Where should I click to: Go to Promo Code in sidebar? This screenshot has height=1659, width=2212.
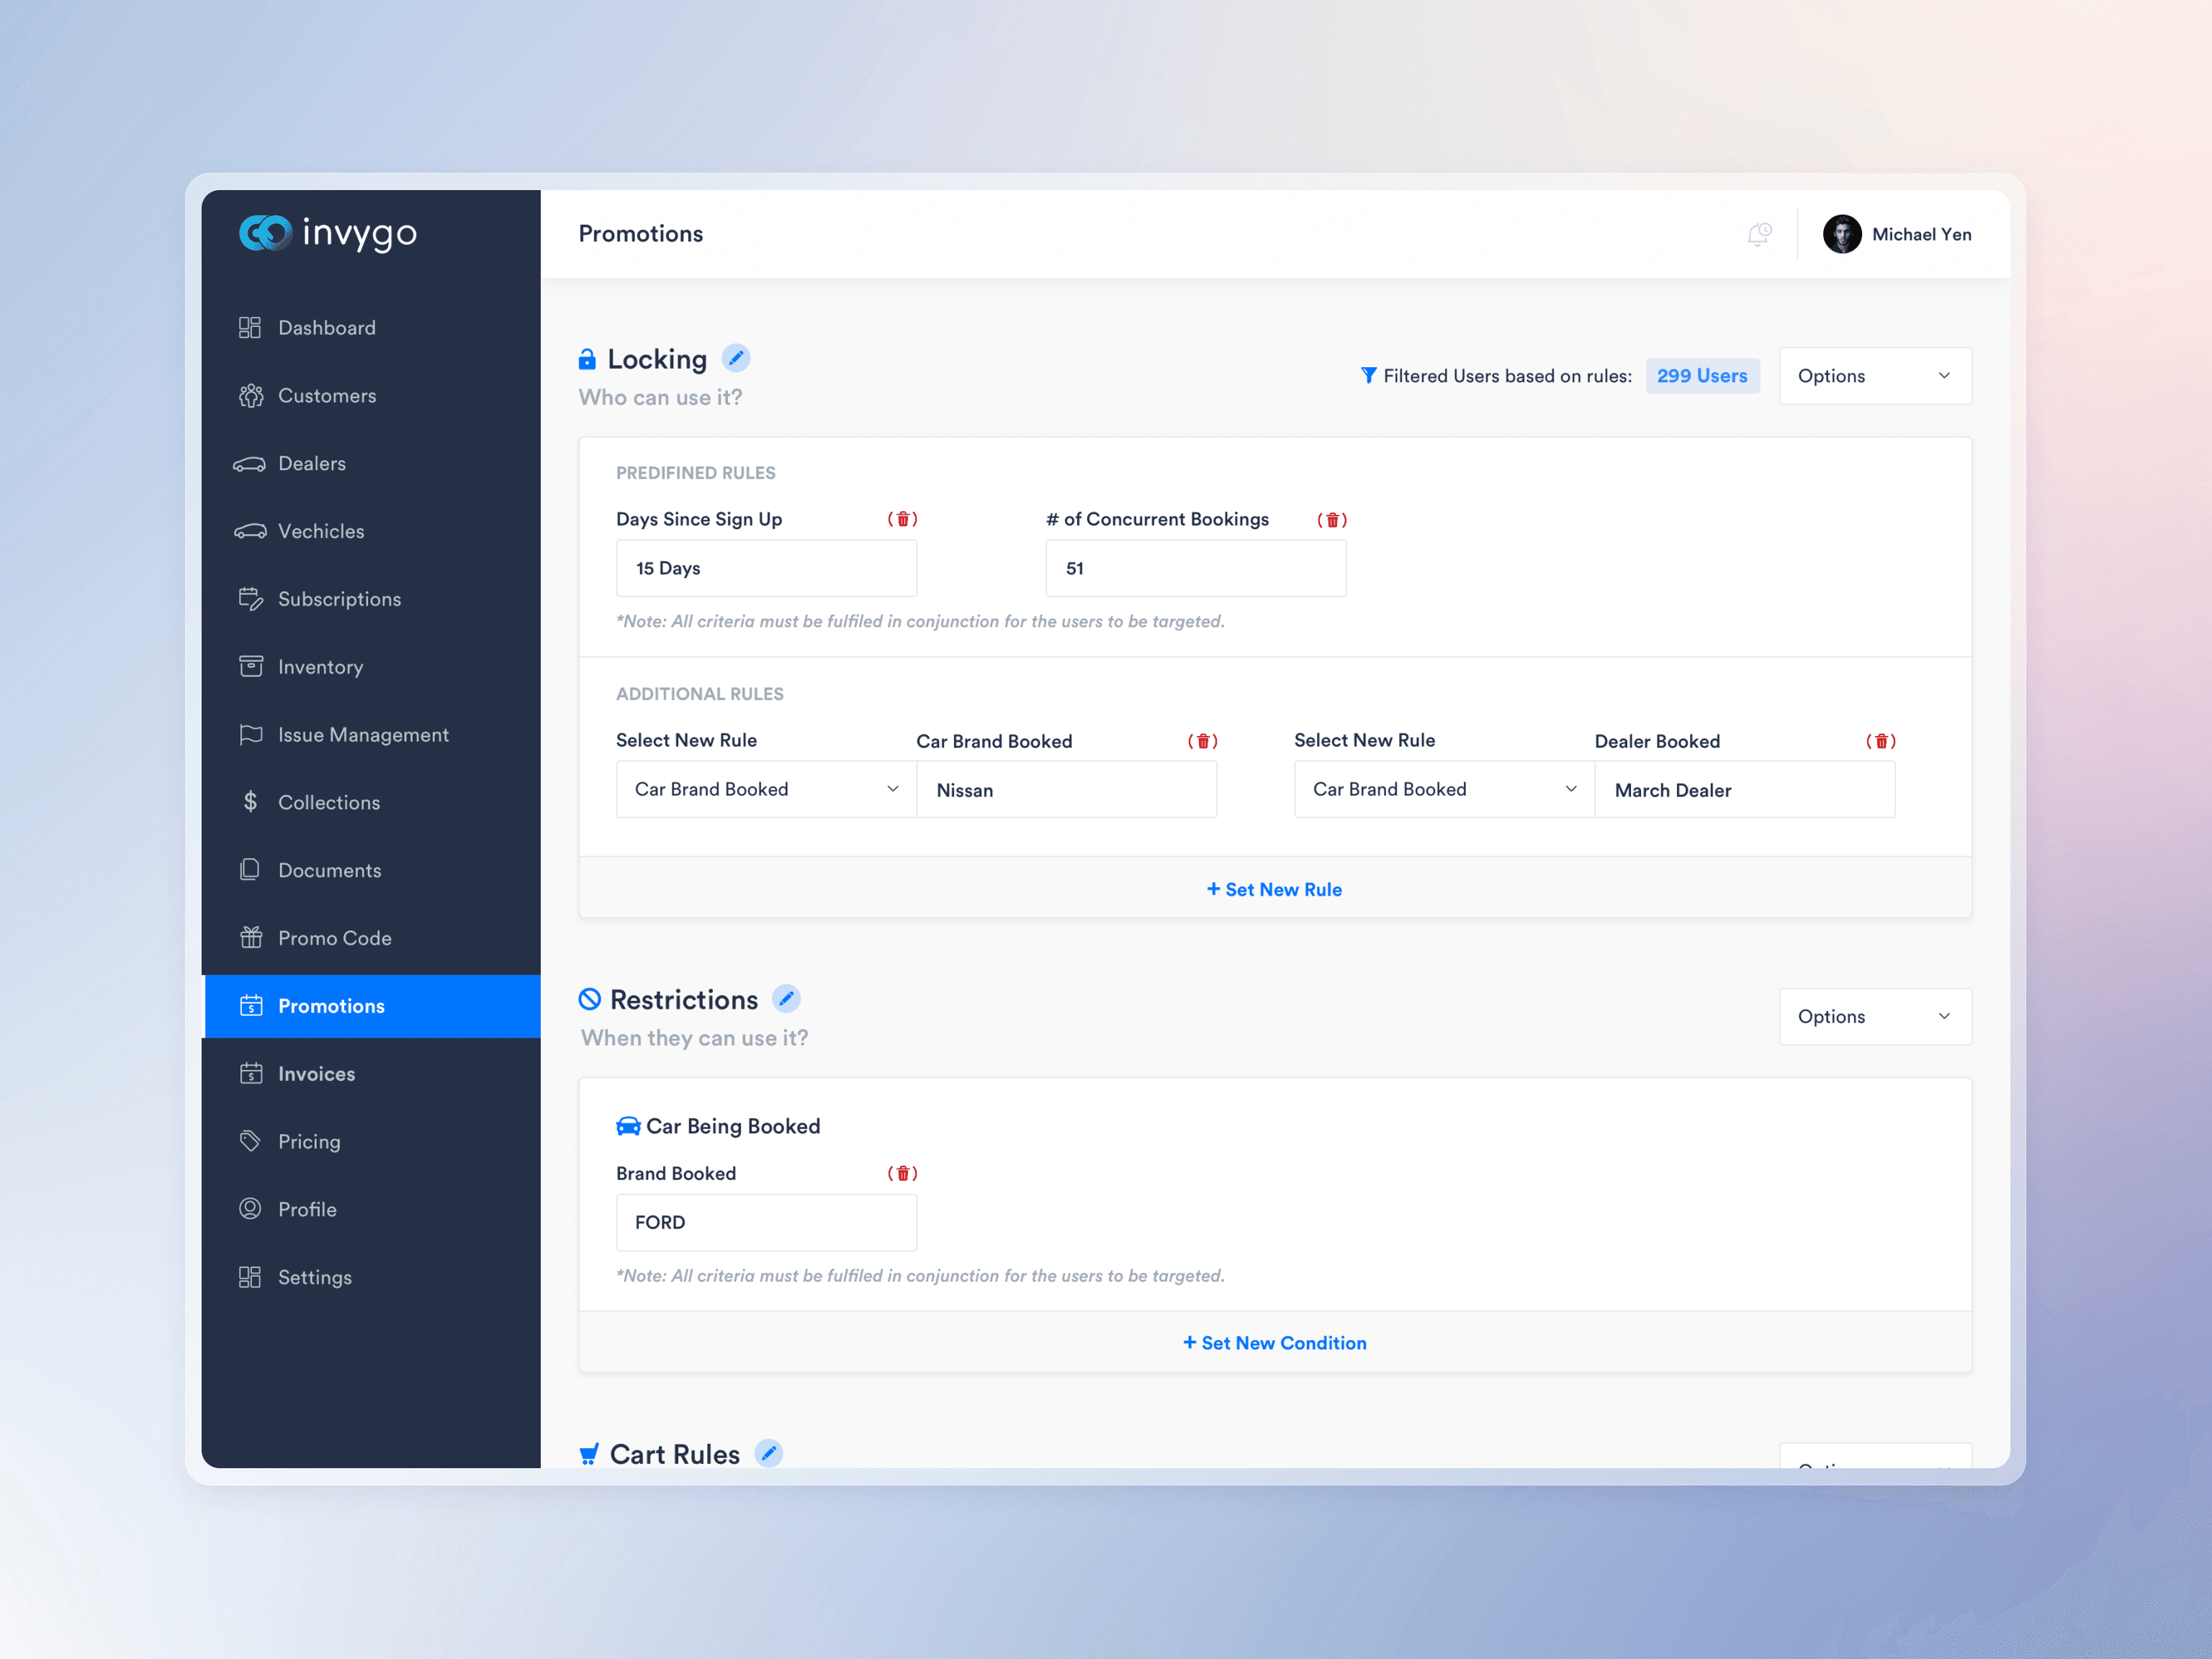[334, 938]
